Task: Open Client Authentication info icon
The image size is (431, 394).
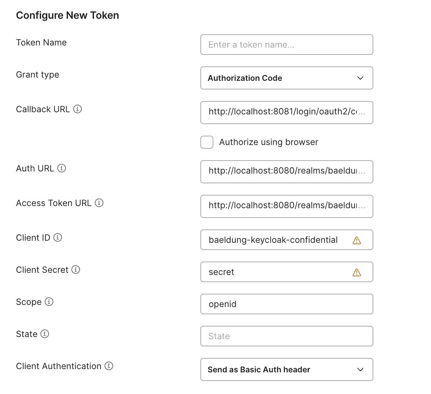Action: pos(109,366)
